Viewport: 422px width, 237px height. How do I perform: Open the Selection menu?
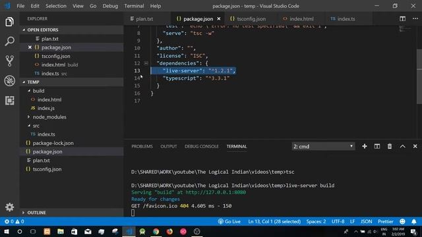(x=55, y=6)
